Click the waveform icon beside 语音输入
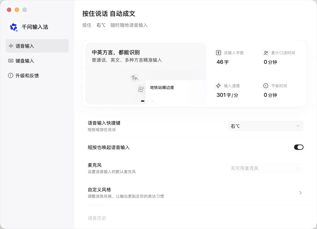Screen dimensions: 317x229 [x=11, y=46]
